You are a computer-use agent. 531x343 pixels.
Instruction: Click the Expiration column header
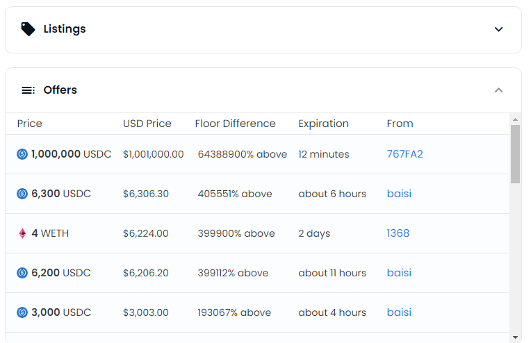point(323,124)
